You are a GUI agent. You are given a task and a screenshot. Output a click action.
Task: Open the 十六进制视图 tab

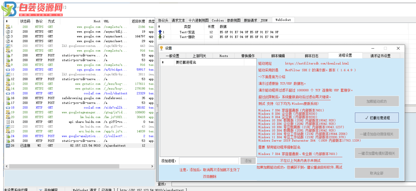click(199, 20)
